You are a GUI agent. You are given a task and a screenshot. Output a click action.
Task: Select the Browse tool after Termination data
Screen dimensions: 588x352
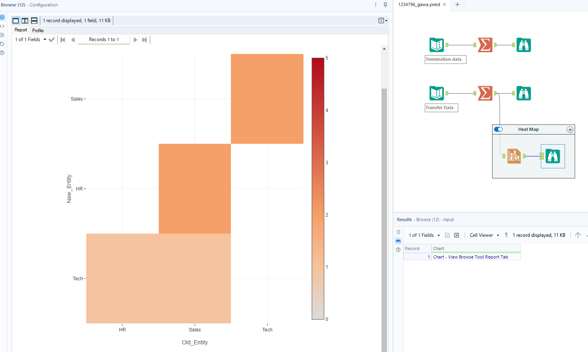pos(524,45)
